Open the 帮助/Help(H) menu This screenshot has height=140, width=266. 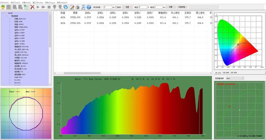[x=62, y=3]
